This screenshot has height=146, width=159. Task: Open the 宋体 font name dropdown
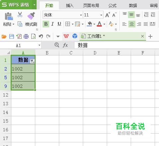[x=81, y=15]
